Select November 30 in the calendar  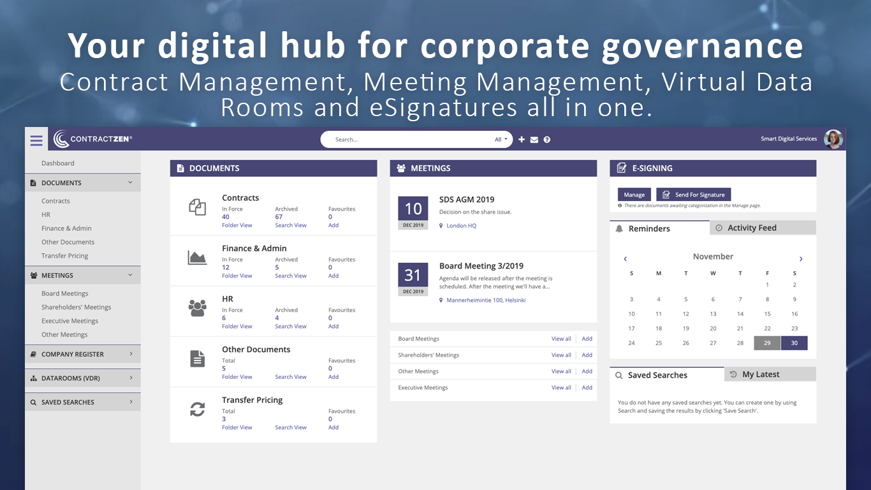click(794, 343)
